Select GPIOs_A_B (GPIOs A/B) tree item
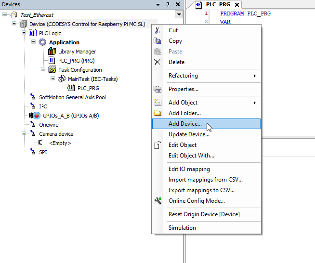This screenshot has height=263, width=315. [71, 116]
